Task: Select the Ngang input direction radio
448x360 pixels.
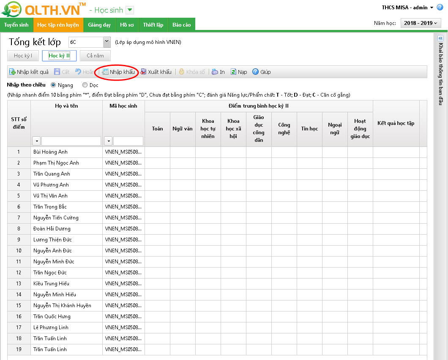Action: pos(53,85)
